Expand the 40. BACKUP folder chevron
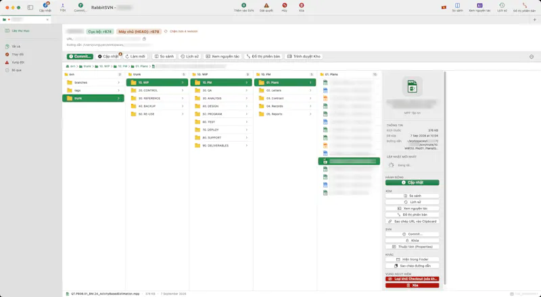The width and height of the screenshot is (541, 297). 183,106
